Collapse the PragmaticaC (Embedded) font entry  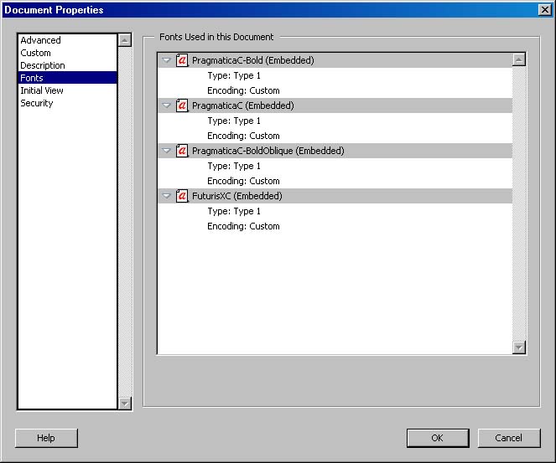(x=166, y=105)
